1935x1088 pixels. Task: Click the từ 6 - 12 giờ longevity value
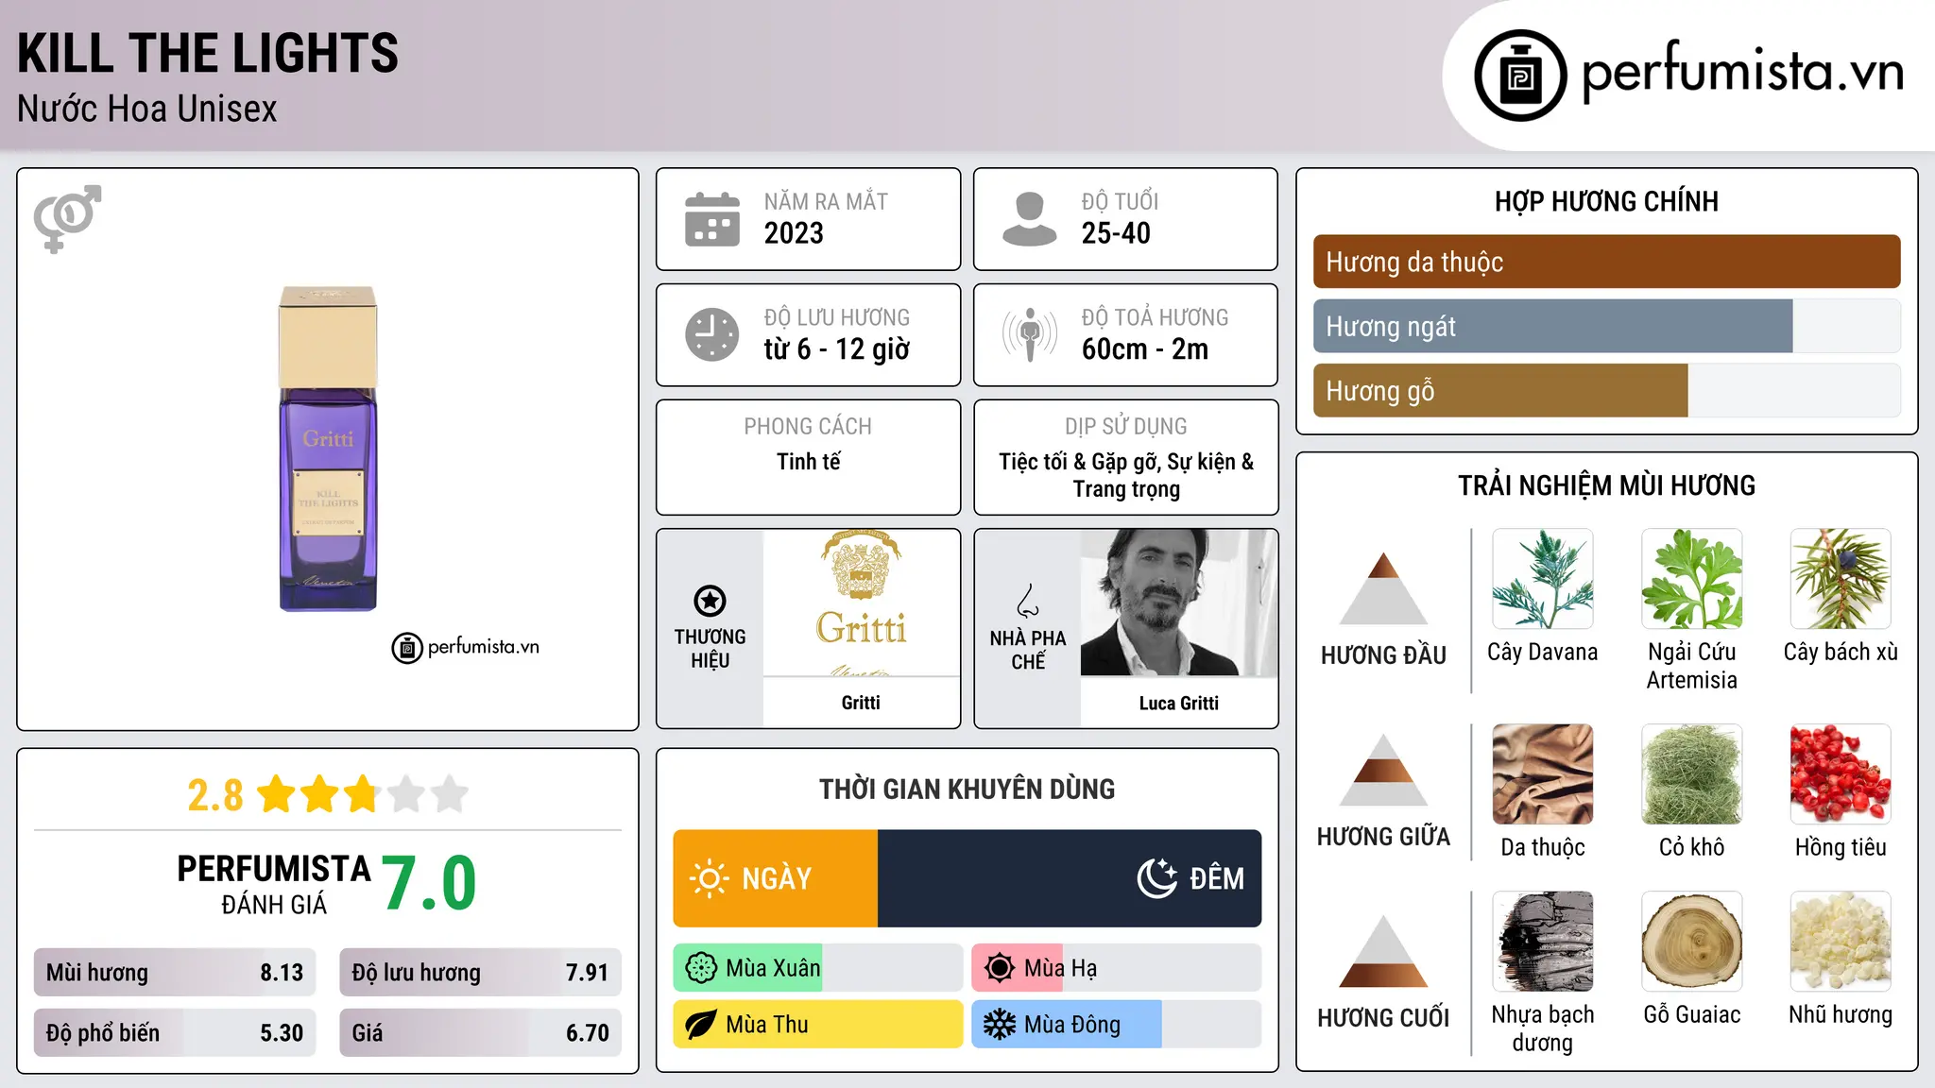(836, 349)
